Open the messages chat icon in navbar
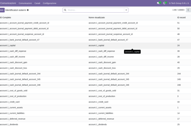191x127 pixels. click(158, 3)
